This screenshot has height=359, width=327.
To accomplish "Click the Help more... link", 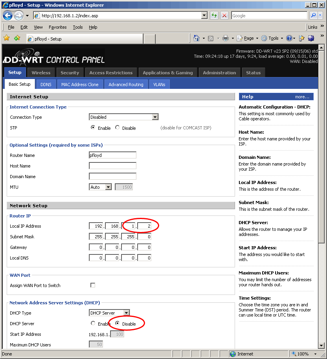I will pos(302,97).
